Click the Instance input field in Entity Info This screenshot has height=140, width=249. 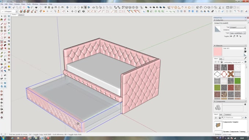tap(238, 30)
